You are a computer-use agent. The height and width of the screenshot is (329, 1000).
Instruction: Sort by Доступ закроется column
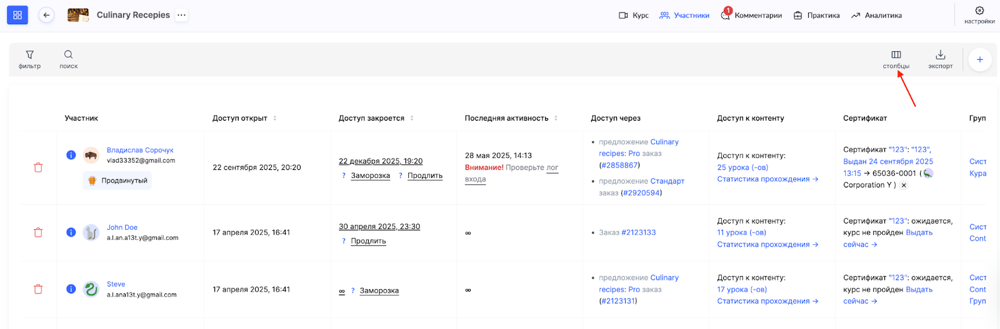[412, 118]
